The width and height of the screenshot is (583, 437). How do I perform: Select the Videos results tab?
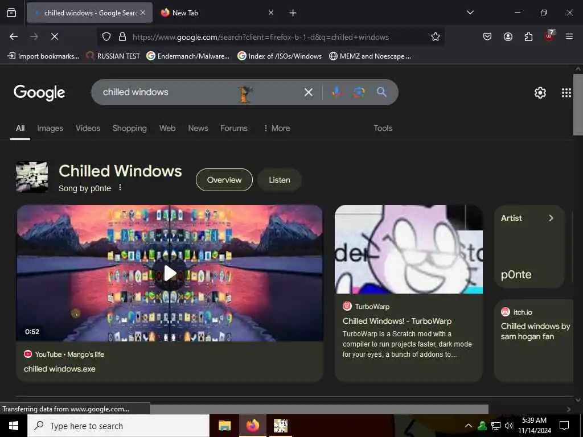(x=88, y=128)
